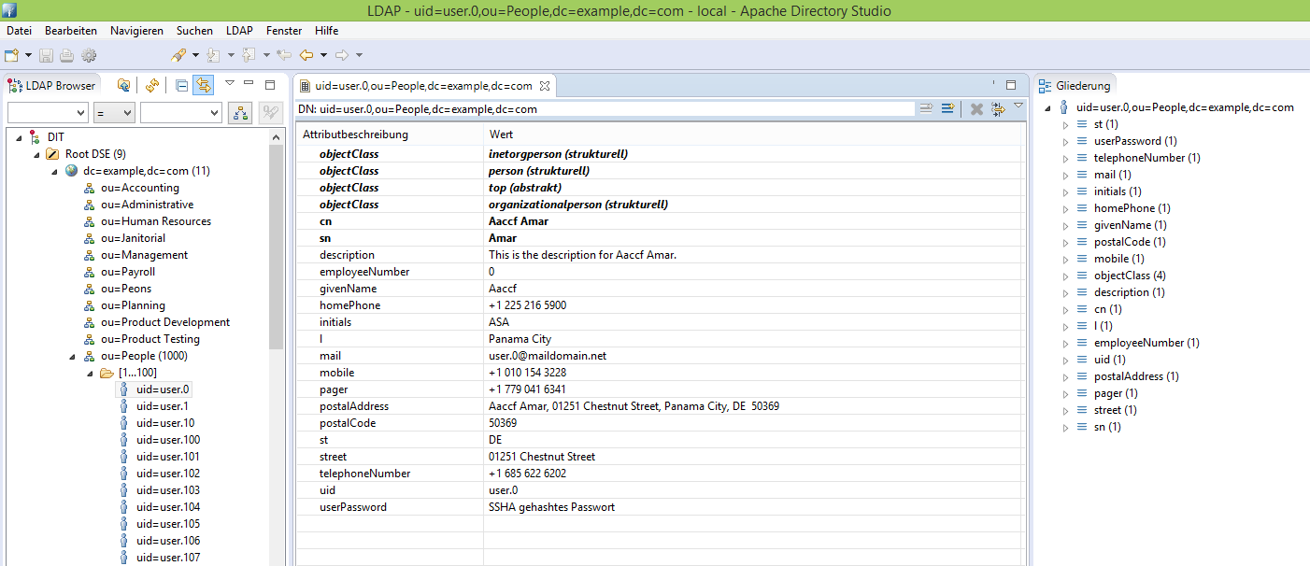1310x566 pixels.
Task: Open the Suchen menu
Action: (x=194, y=31)
